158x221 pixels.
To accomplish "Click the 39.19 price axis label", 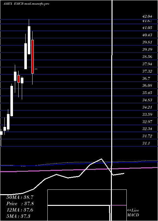I will coord(147,49).
